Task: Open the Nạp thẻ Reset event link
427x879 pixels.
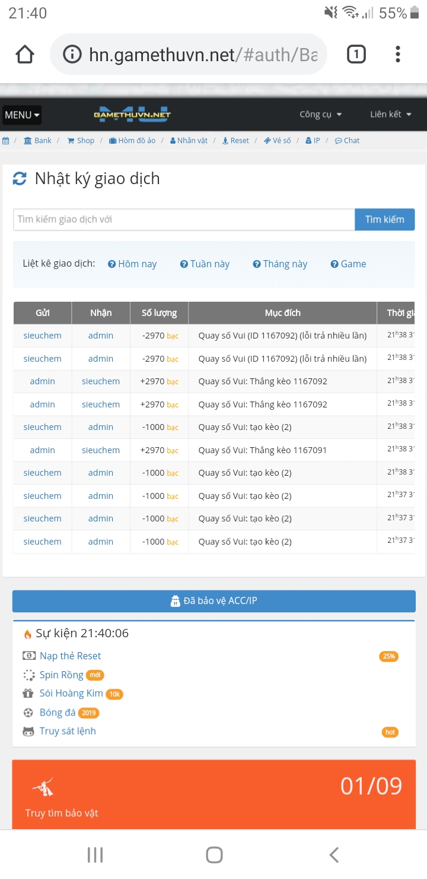Action: (70, 656)
